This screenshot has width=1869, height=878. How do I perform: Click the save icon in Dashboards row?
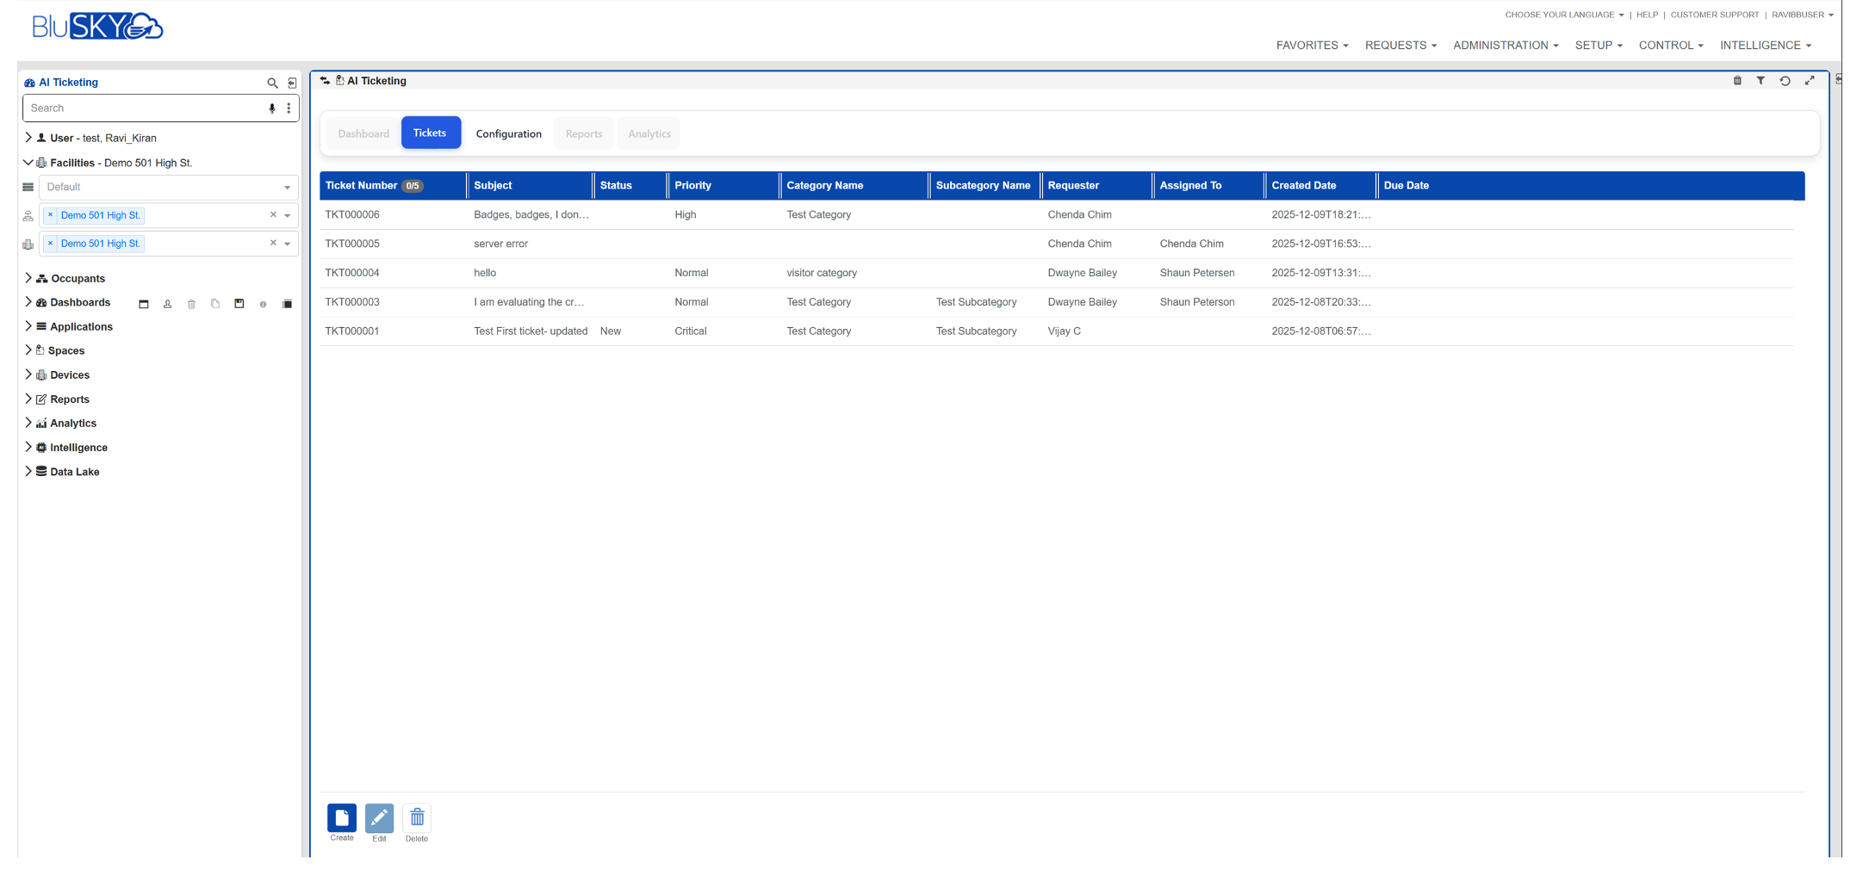239,304
